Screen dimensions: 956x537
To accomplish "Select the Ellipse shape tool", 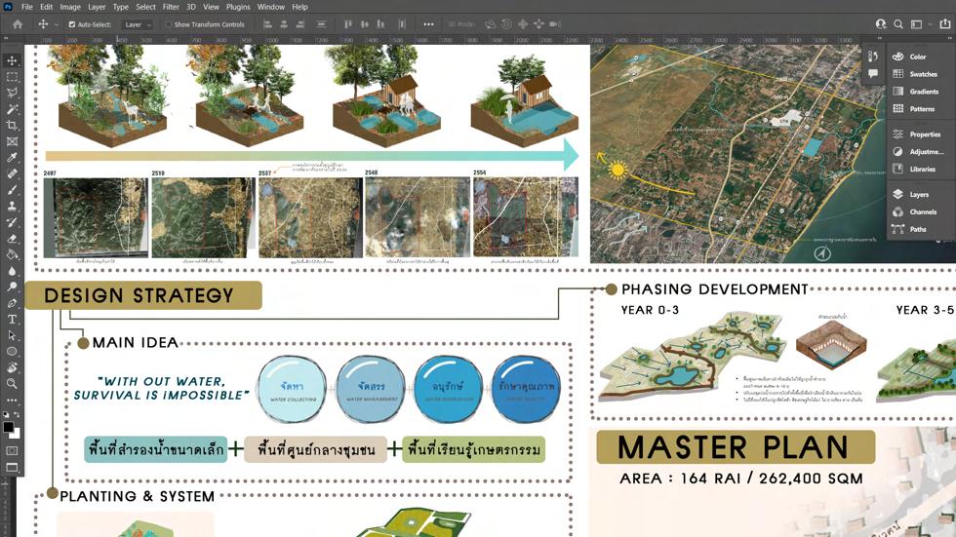I will click(x=12, y=351).
